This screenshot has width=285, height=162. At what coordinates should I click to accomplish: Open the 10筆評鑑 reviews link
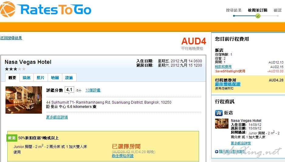coord(93,90)
